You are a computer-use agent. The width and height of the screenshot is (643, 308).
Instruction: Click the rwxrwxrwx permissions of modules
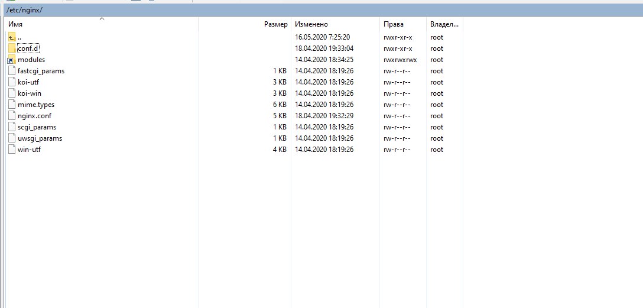click(x=400, y=60)
